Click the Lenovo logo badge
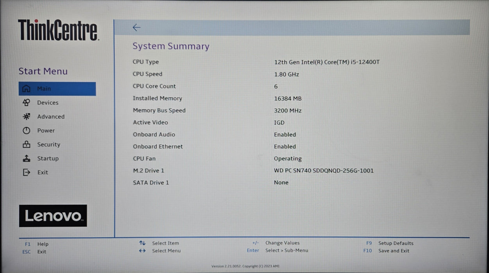The image size is (489, 273). coord(53,216)
